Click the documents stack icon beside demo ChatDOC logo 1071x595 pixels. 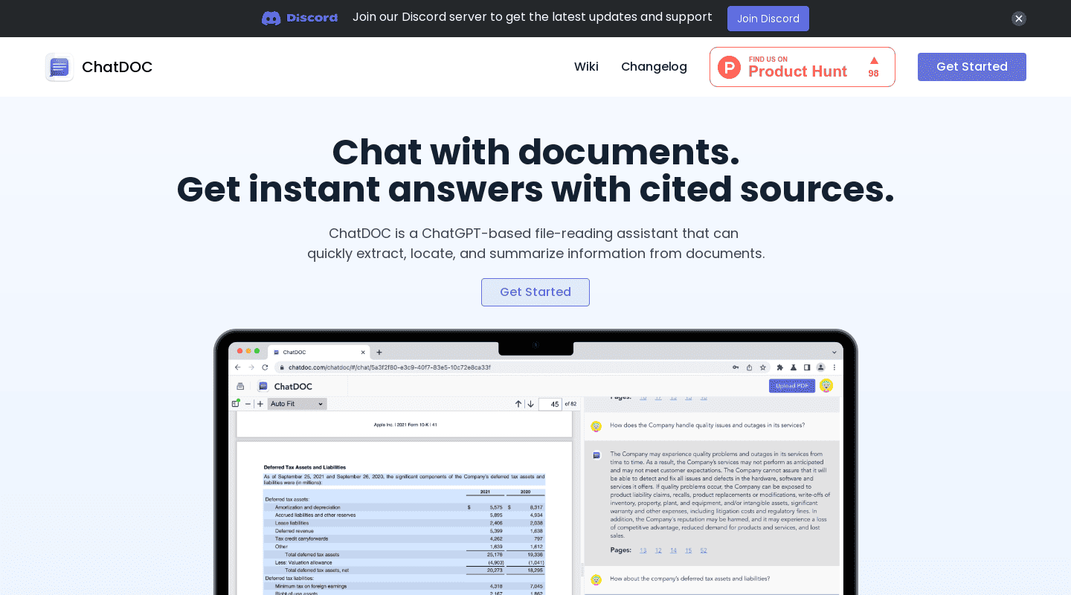pyautogui.click(x=240, y=386)
